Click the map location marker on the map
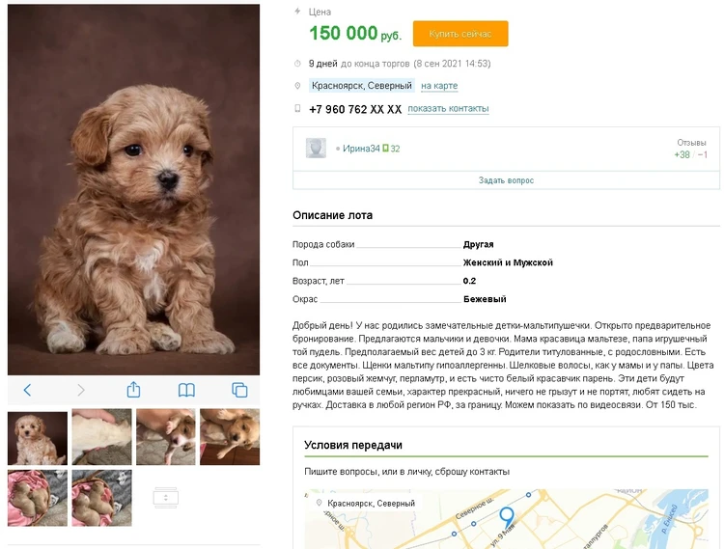The width and height of the screenshot is (724, 549). click(x=506, y=518)
